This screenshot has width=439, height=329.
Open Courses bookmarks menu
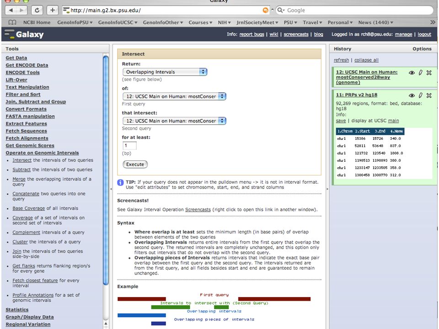coord(200,22)
